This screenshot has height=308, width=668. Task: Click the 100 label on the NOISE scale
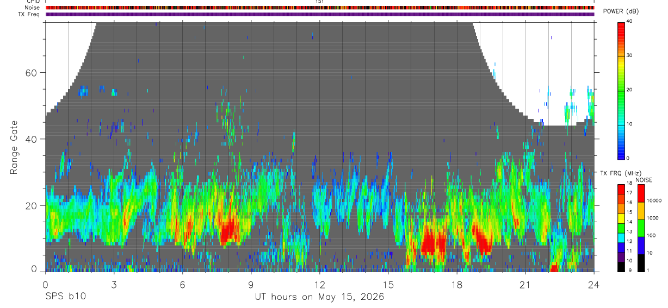tap(651, 235)
